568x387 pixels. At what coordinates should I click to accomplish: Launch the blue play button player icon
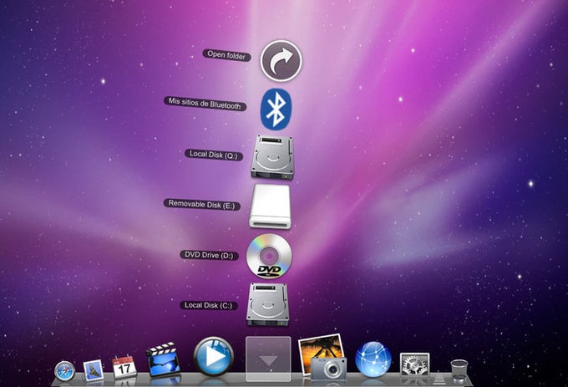(214, 356)
